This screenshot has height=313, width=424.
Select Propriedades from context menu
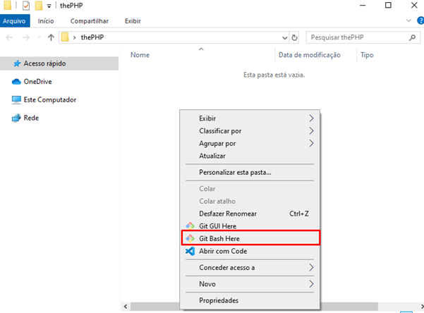(x=219, y=300)
